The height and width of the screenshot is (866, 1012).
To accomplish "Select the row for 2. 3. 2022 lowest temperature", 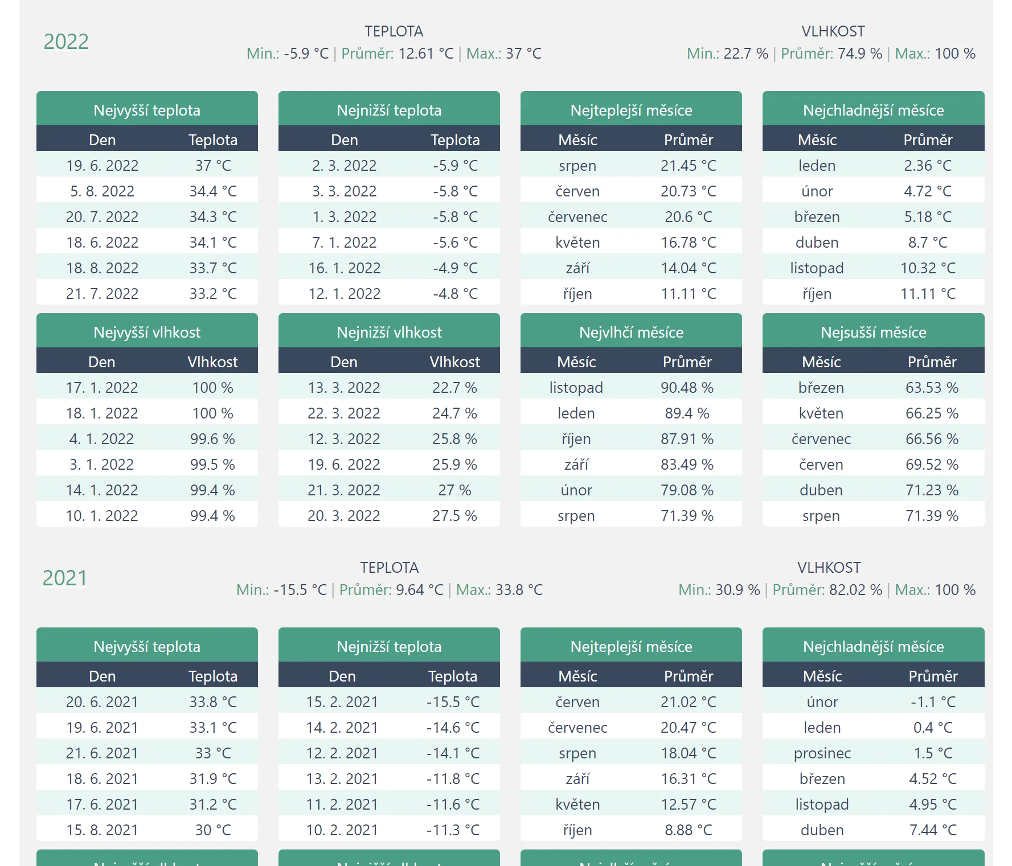I will 389,165.
